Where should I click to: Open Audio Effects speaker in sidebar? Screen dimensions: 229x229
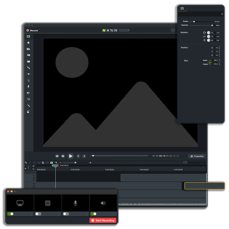point(29,93)
